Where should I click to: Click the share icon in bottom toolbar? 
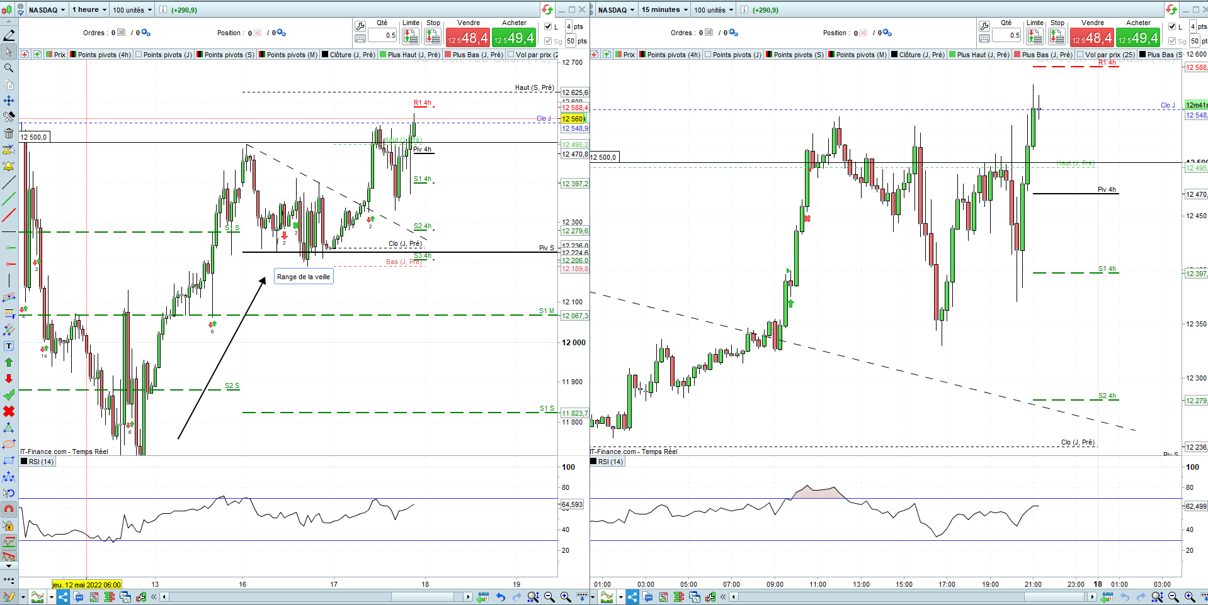click(63, 597)
